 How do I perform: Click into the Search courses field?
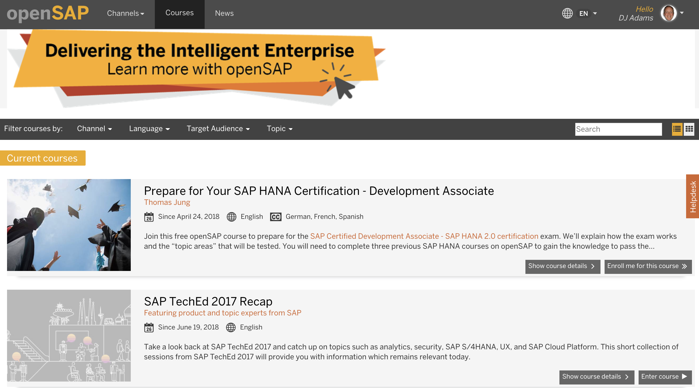tap(618, 129)
